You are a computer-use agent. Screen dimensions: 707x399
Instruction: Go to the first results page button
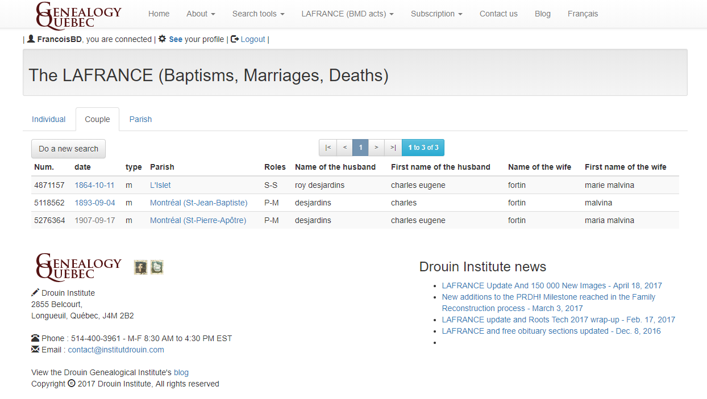tap(328, 148)
